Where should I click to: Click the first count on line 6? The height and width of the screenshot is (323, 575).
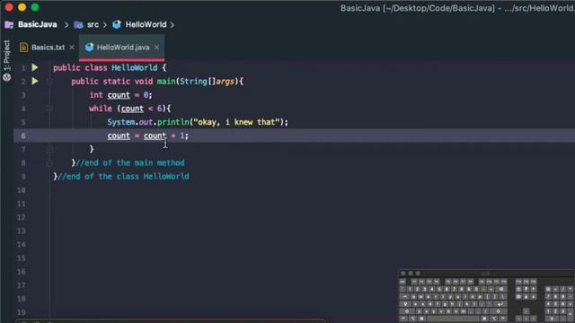tap(119, 135)
